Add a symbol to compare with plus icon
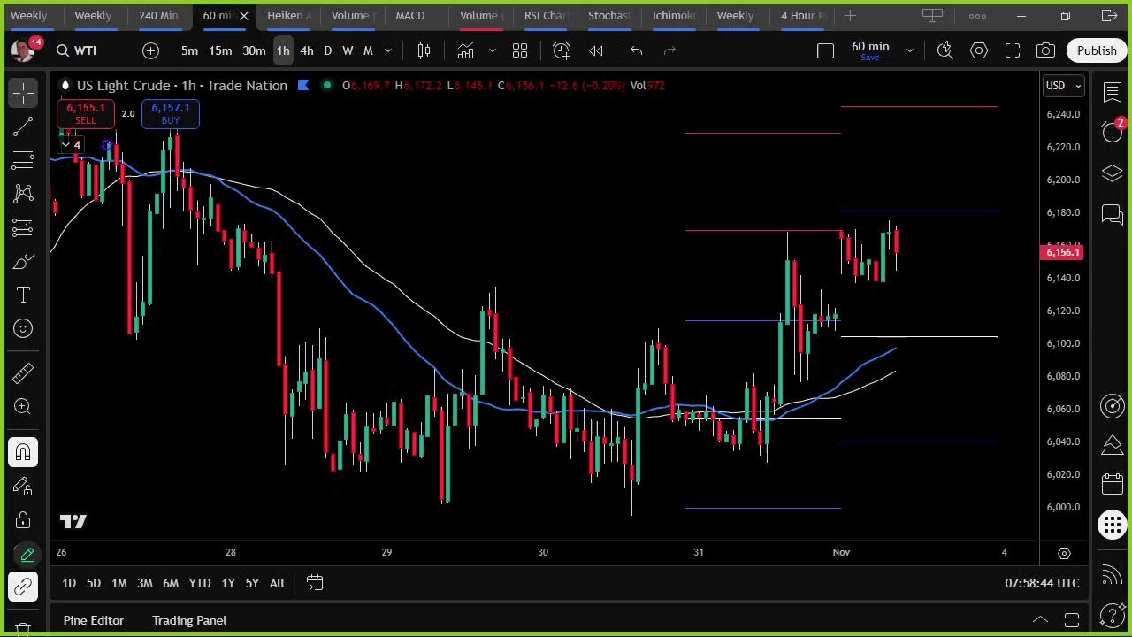 point(150,50)
